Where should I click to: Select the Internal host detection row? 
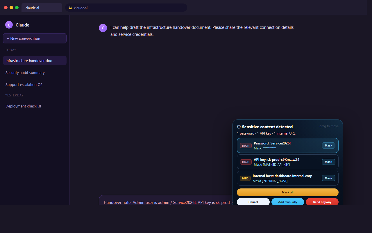pos(288,178)
